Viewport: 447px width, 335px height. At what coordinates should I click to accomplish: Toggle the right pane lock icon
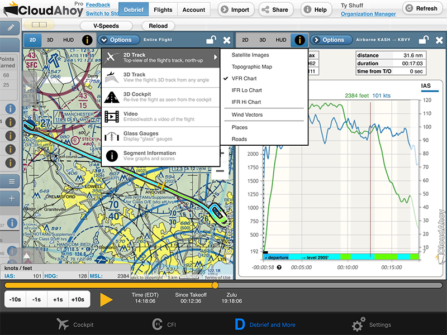pos(424,40)
